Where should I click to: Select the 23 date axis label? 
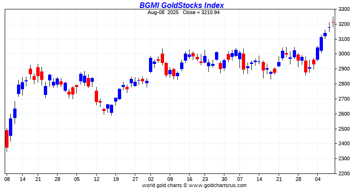[205, 180]
